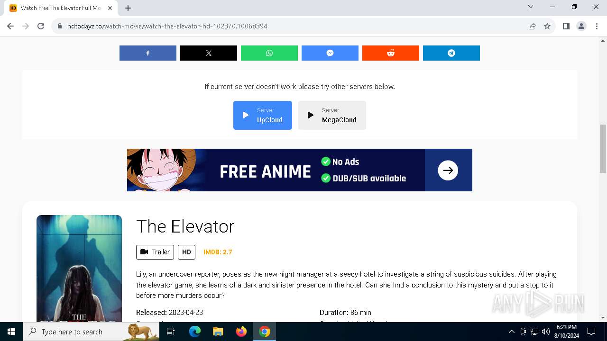Click the page vertical scrollbar thumb
This screenshot has height=341, width=607.
click(x=603, y=149)
